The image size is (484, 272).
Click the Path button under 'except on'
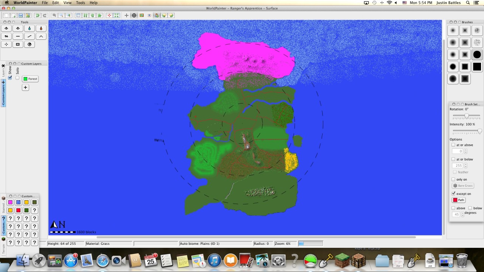(459, 200)
